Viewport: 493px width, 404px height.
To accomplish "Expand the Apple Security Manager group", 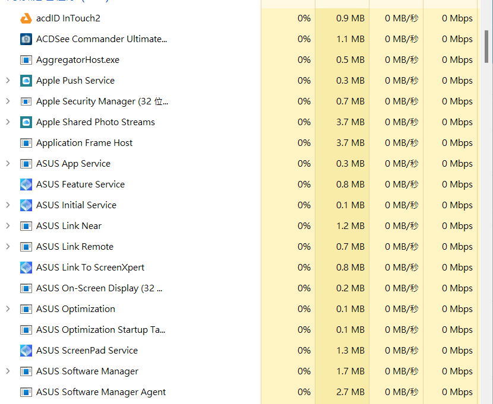I will [8, 101].
